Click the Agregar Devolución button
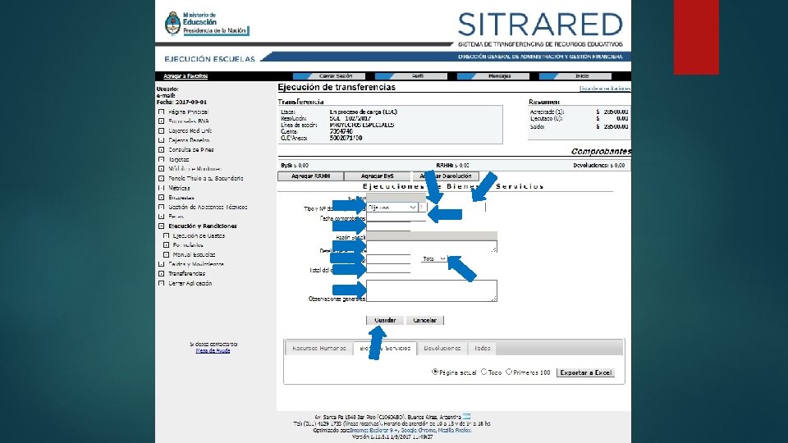This screenshot has height=443, width=788. (x=446, y=176)
